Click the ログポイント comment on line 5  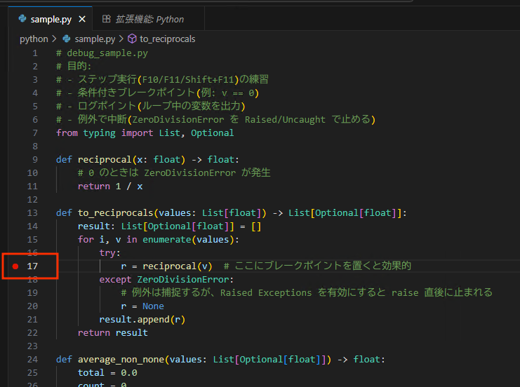pyautogui.click(x=151, y=106)
